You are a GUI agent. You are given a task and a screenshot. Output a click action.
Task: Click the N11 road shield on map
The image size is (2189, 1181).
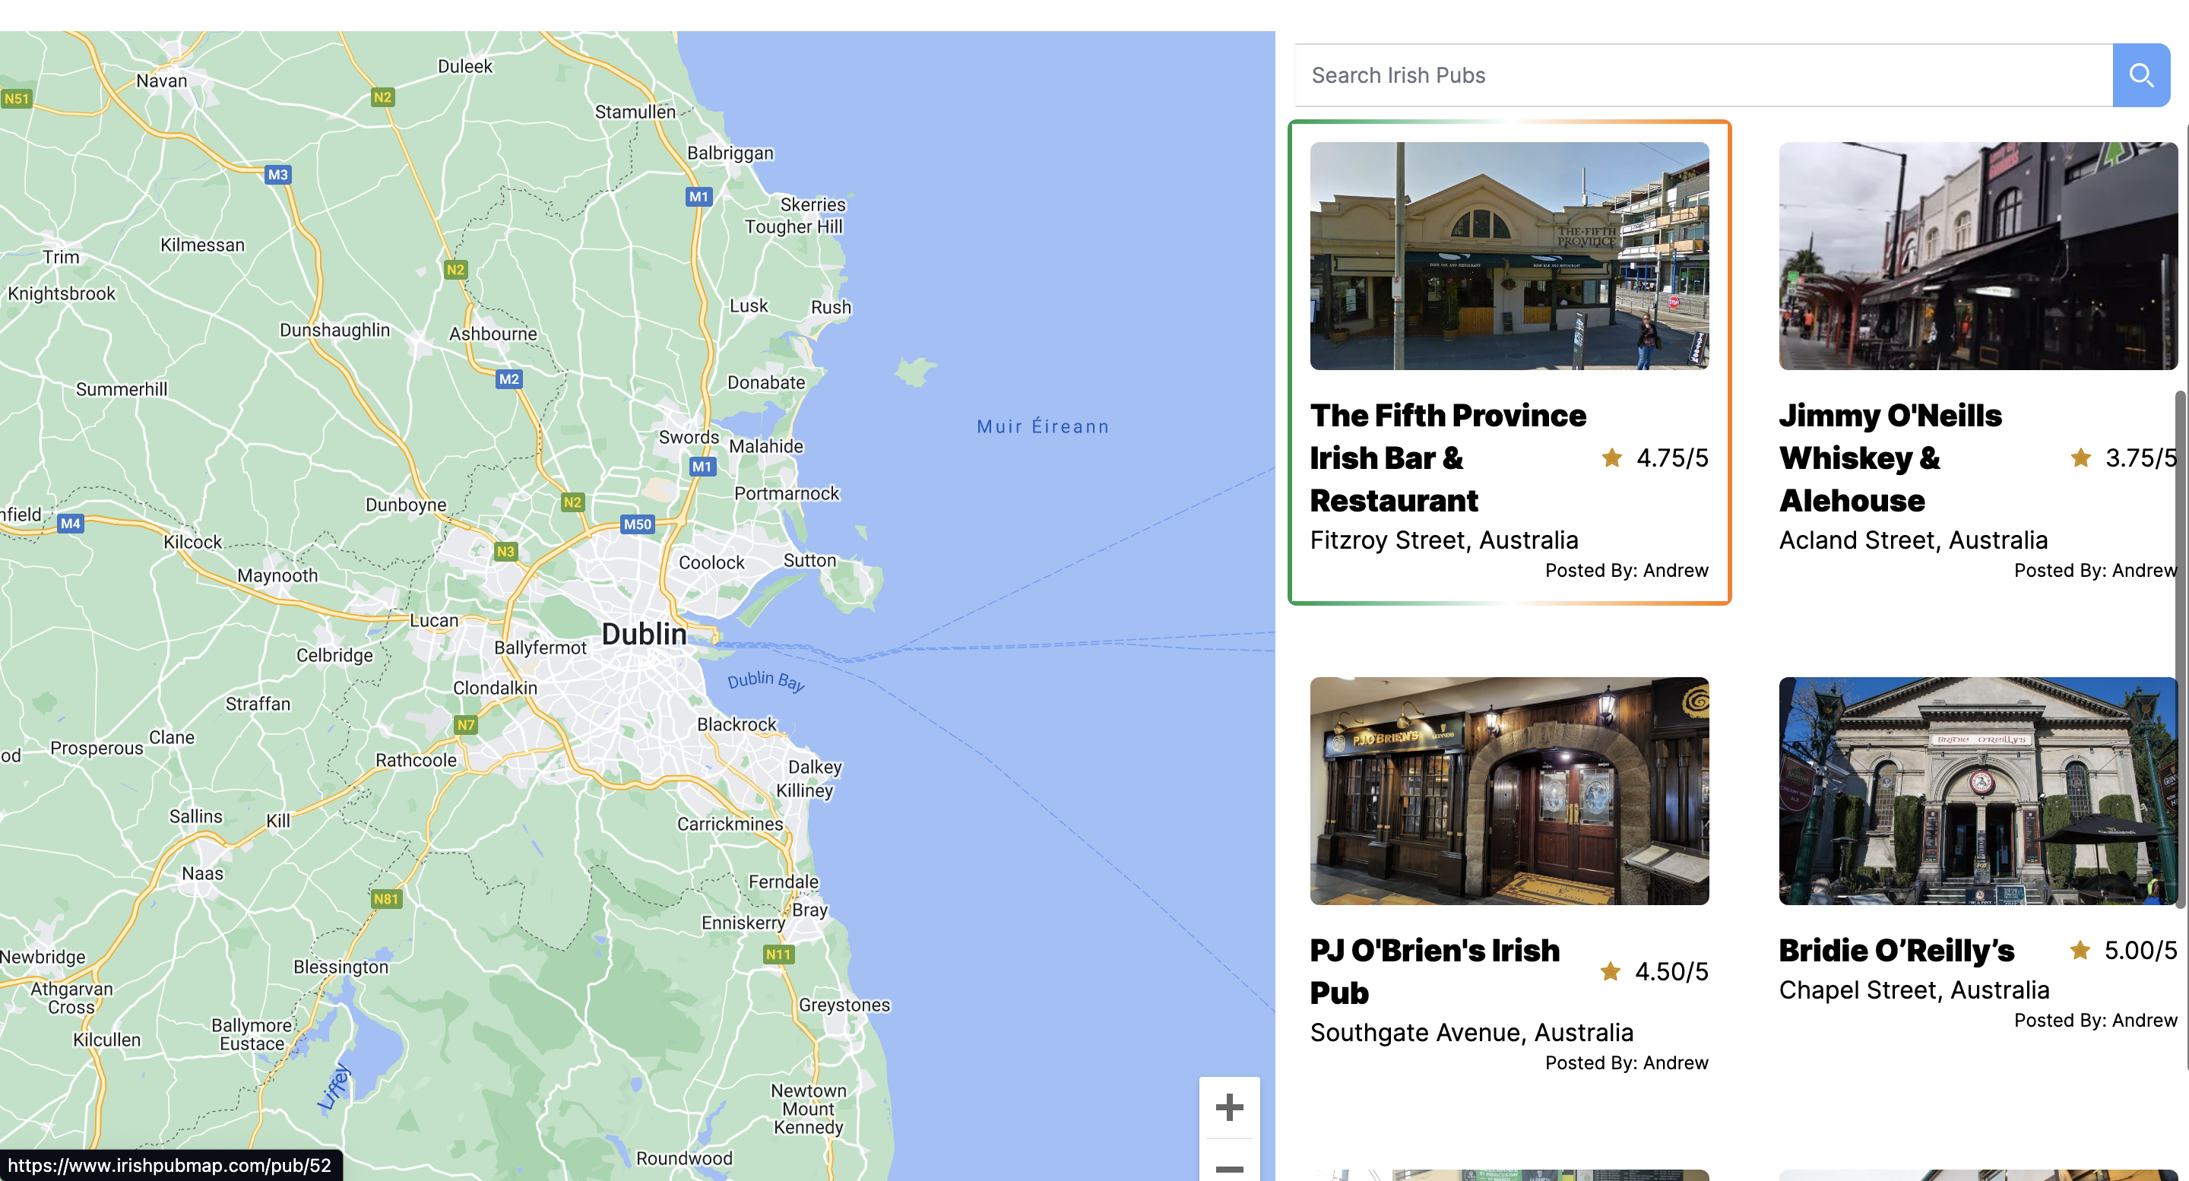click(x=778, y=954)
